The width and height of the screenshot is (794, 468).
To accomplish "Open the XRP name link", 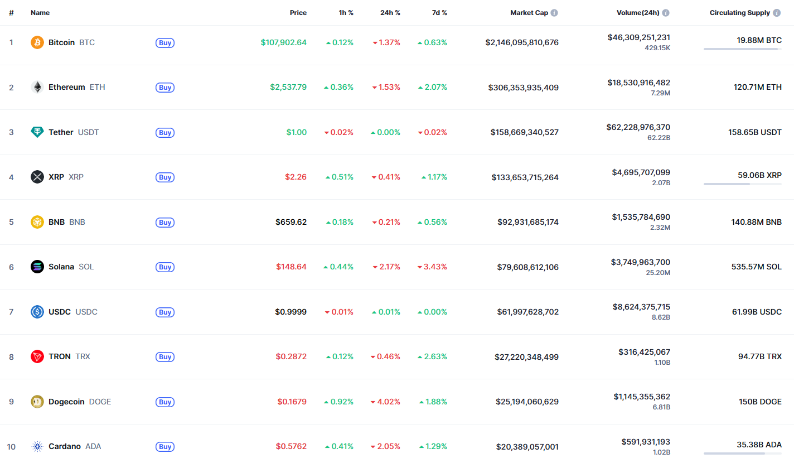I will tap(66, 177).
